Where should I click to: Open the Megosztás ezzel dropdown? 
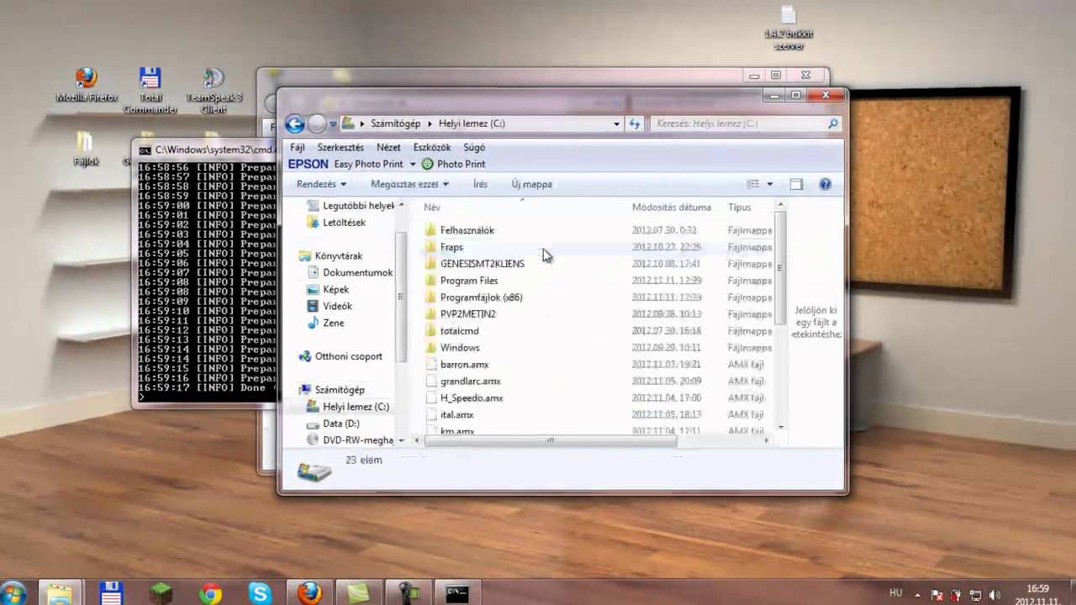pyautogui.click(x=409, y=184)
